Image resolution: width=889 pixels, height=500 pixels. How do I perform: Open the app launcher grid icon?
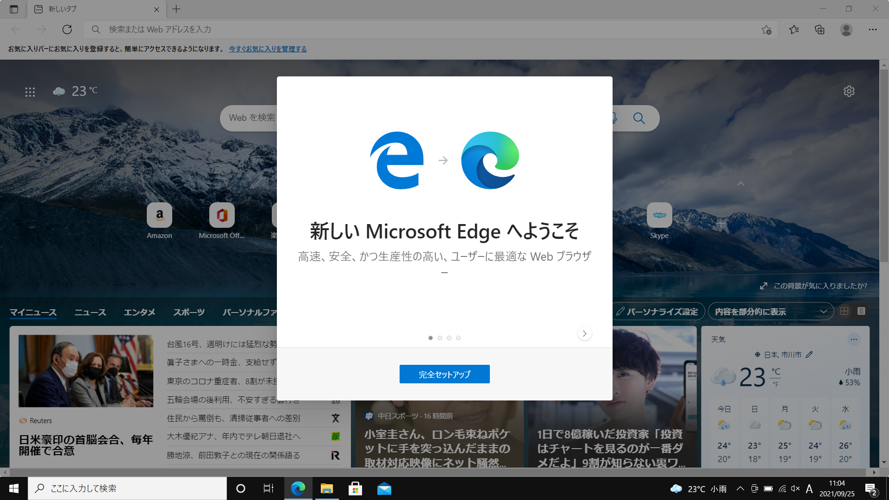point(30,92)
